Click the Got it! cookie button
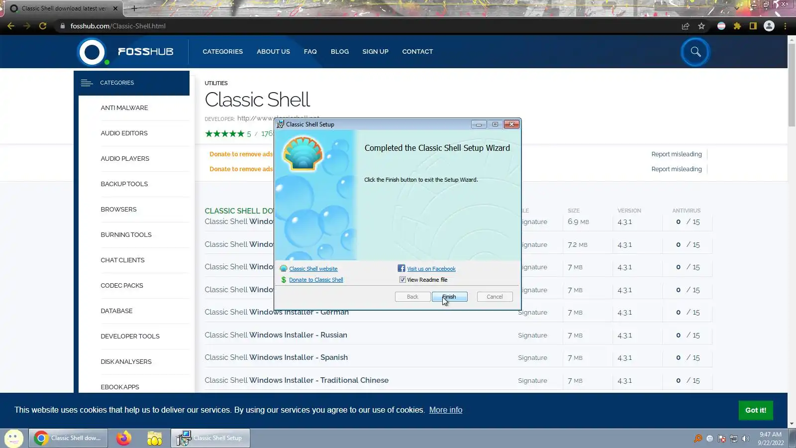 (756, 410)
